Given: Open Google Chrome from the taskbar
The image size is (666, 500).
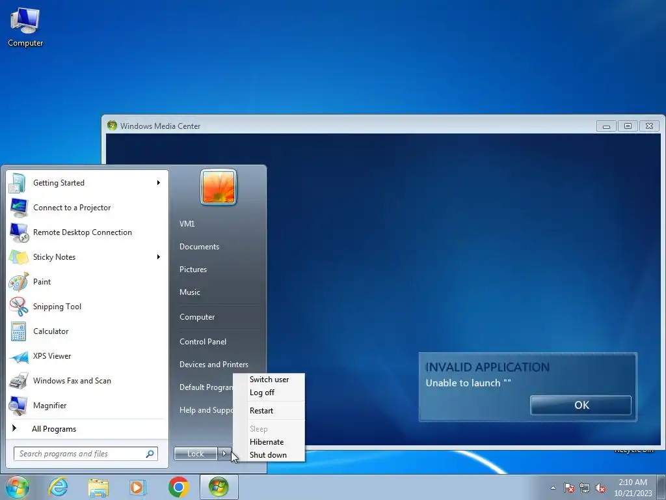Looking at the screenshot, I should (x=178, y=487).
